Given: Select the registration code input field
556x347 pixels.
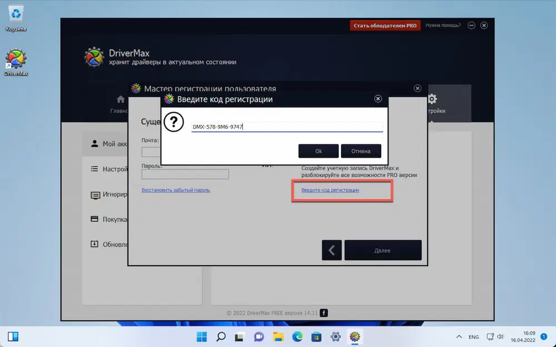Looking at the screenshot, I should coord(287,125).
